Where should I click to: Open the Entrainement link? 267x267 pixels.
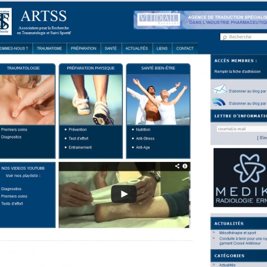point(80,147)
